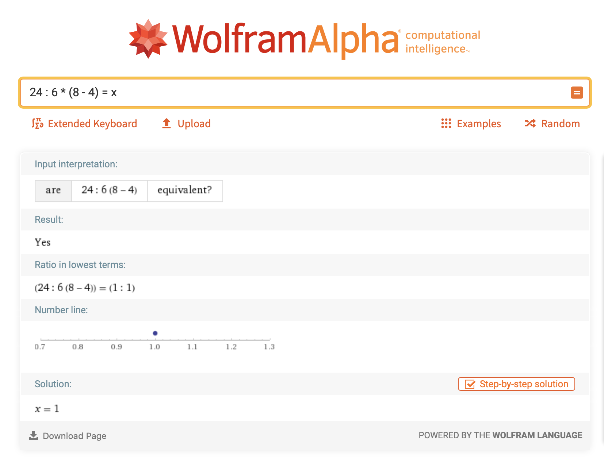This screenshot has height=466, width=604.
Task: Click the Step-by-step checkmark icon
Action: click(470, 384)
